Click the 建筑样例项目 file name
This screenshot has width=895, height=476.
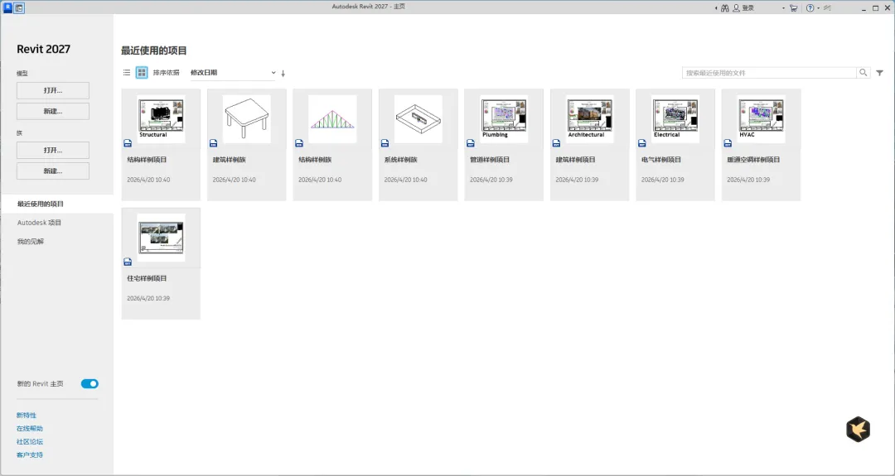pos(575,160)
